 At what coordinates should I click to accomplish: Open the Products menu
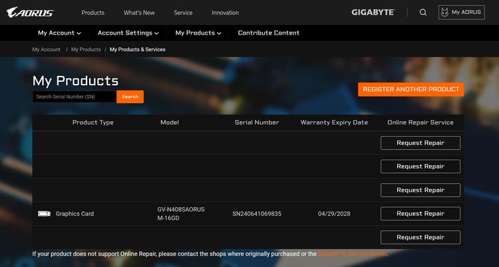[x=93, y=13]
